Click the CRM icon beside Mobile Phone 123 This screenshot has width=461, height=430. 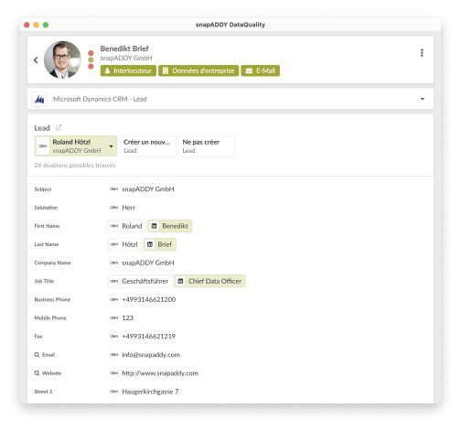tap(114, 317)
